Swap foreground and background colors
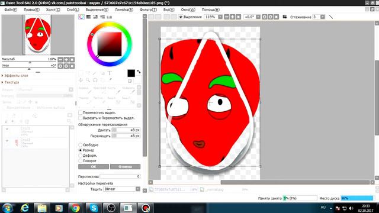Screen dimensions: 379x213 (x=139, y=72)
